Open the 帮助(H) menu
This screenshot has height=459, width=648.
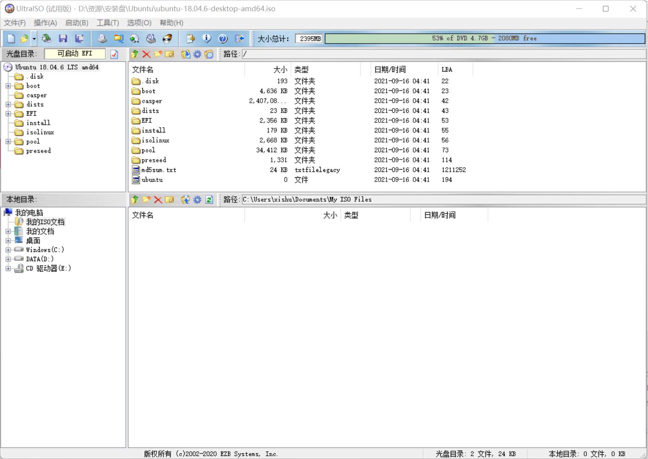[171, 23]
